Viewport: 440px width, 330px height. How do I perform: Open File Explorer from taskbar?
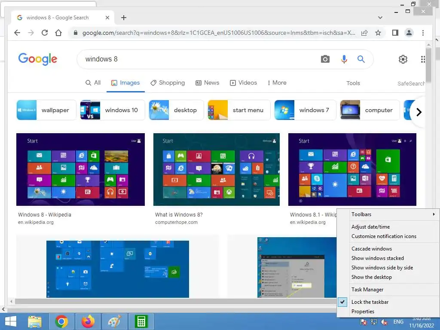35,321
